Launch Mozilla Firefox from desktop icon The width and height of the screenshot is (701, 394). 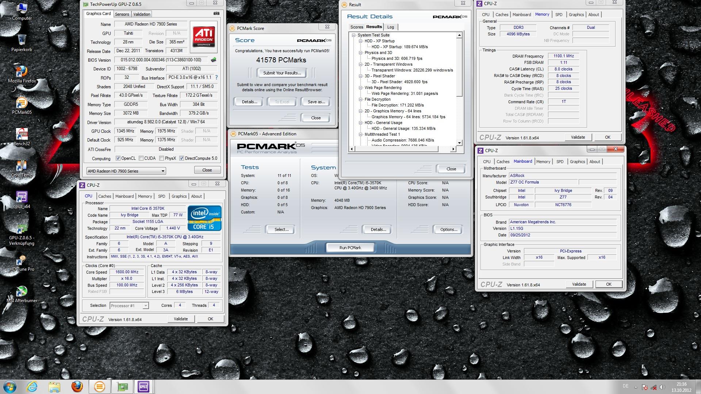point(22,74)
